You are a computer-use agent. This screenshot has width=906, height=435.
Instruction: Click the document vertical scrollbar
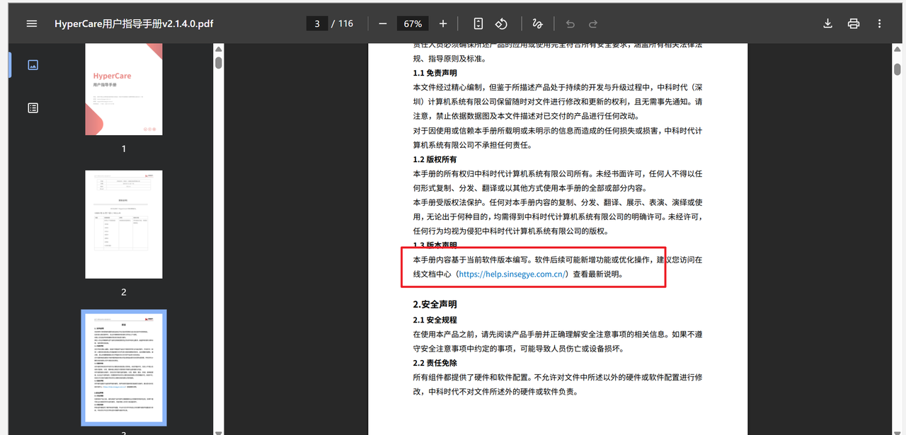tap(897, 69)
